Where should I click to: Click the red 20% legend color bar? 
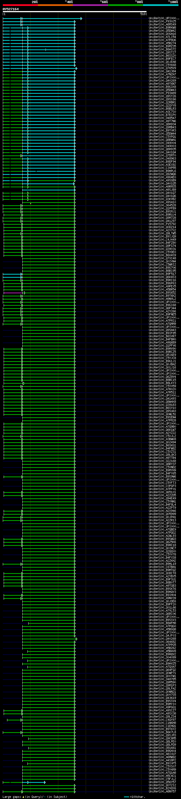tap(20, 5)
